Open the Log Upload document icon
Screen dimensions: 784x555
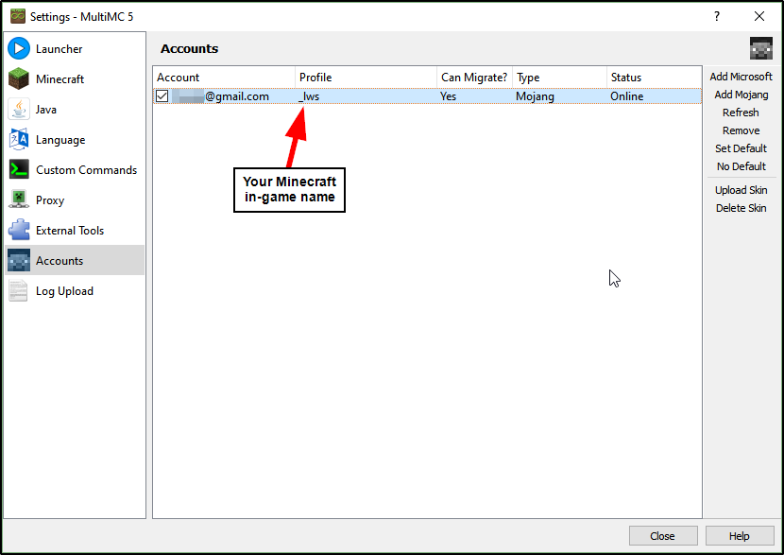(19, 291)
